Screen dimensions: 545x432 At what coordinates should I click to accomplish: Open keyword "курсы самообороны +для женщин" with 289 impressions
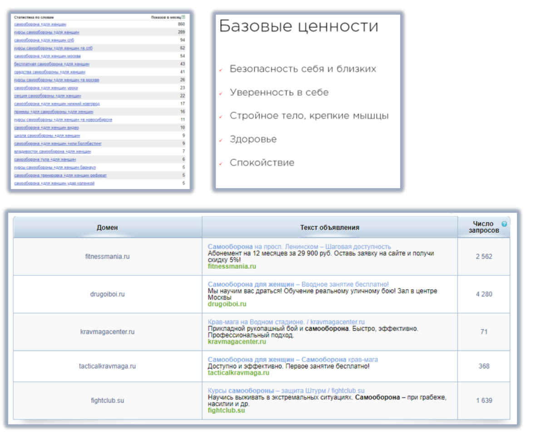tap(47, 32)
